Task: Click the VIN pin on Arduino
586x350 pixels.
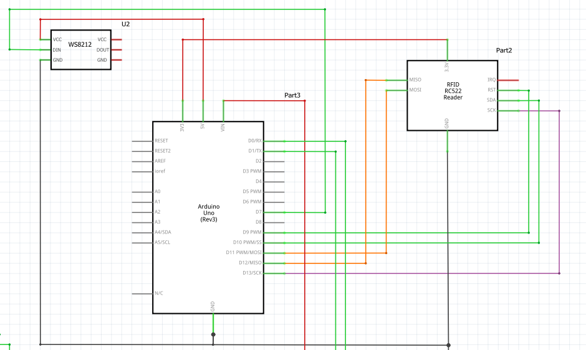Action: [223, 127]
